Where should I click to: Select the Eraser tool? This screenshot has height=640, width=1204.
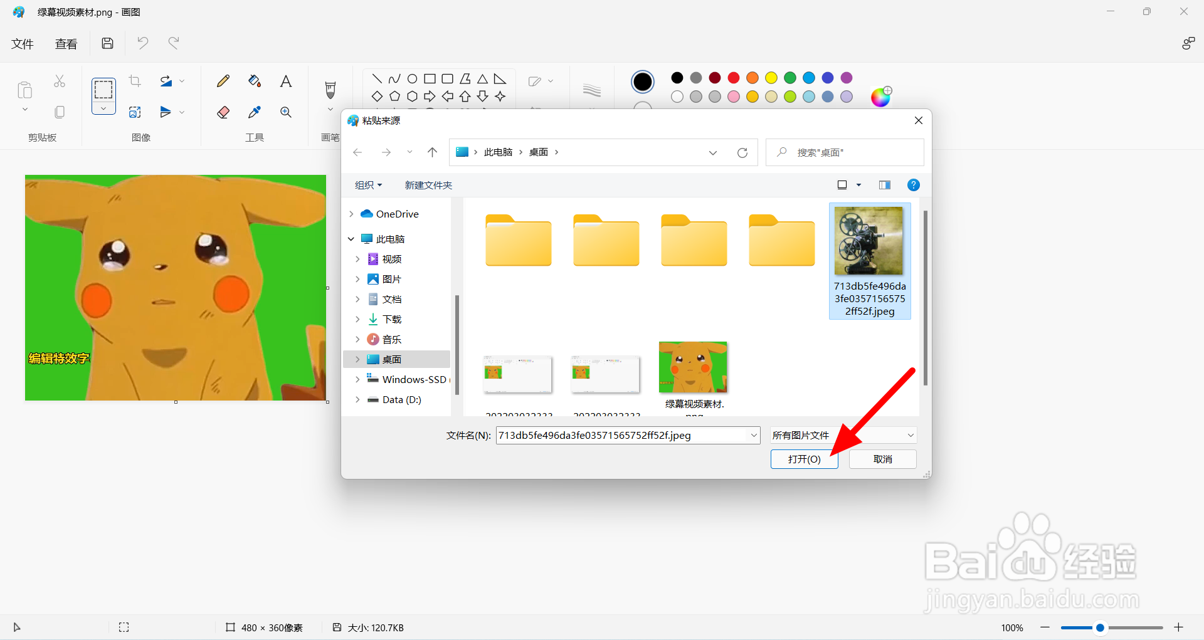223,112
